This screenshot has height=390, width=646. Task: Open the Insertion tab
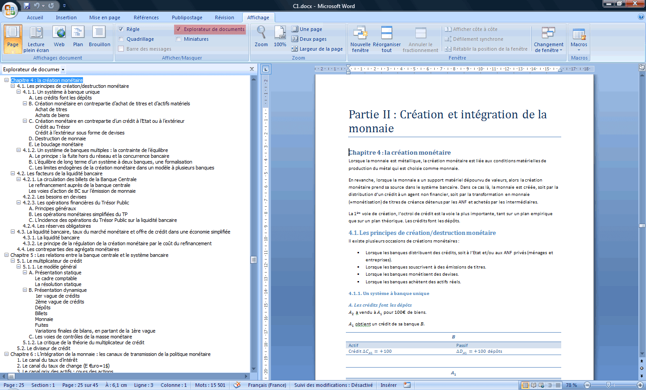tap(66, 17)
